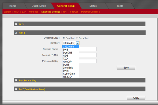The image size is (158, 105).
Task: Open the LAN settings link
Action: point(24,12)
